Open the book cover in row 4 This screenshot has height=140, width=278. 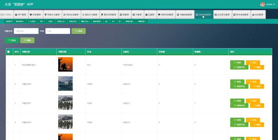pos(66,122)
